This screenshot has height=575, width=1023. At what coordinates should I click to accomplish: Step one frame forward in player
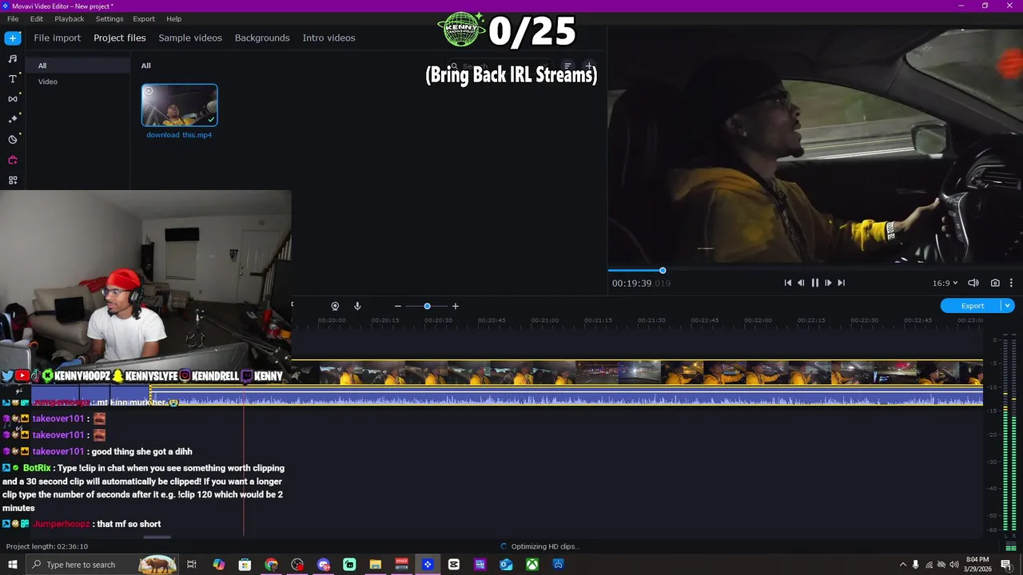pyautogui.click(x=828, y=283)
